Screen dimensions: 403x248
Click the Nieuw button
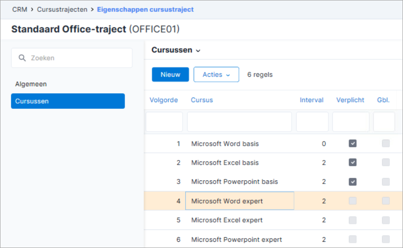click(x=170, y=74)
